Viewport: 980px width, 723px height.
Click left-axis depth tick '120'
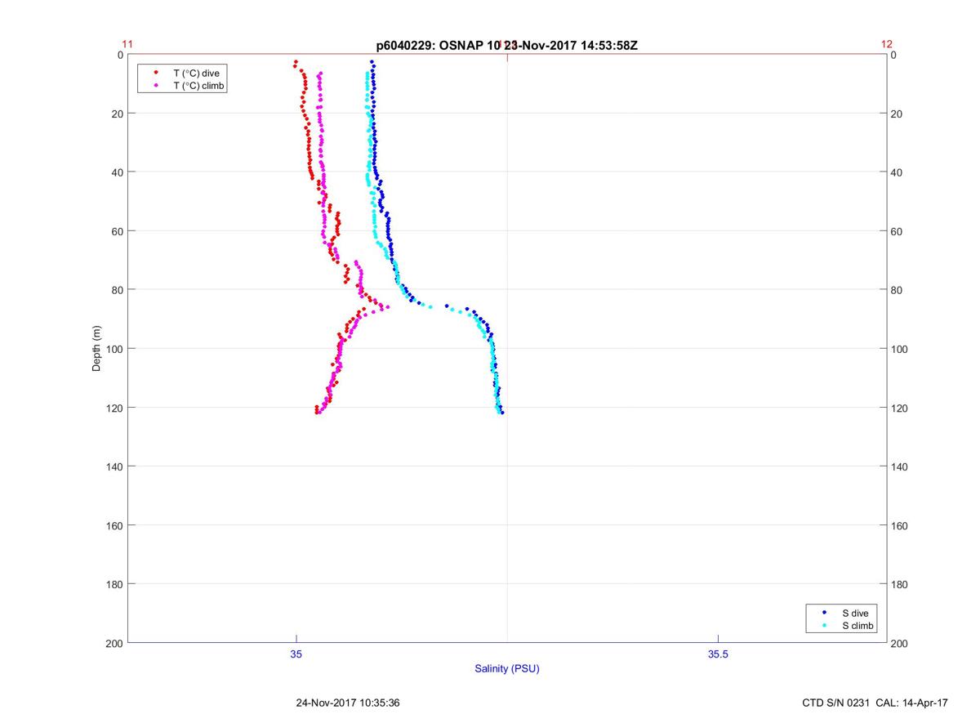(x=115, y=408)
